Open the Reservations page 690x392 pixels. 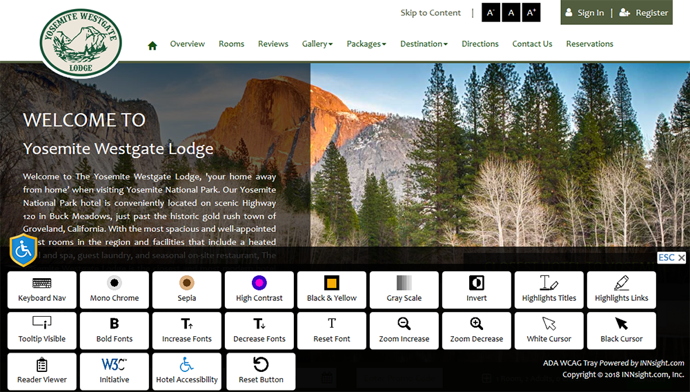click(x=590, y=44)
